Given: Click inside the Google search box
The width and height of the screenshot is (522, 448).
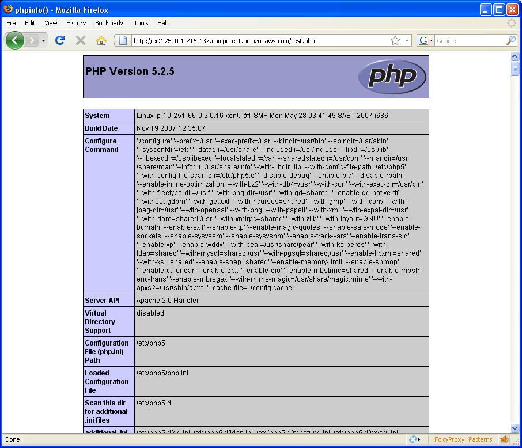Looking at the screenshot, I should pos(470,41).
